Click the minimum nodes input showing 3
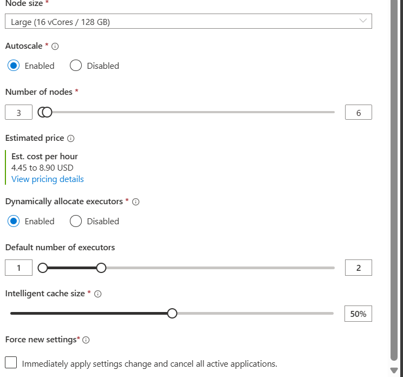The width and height of the screenshot is (403, 377). pyautogui.click(x=18, y=113)
